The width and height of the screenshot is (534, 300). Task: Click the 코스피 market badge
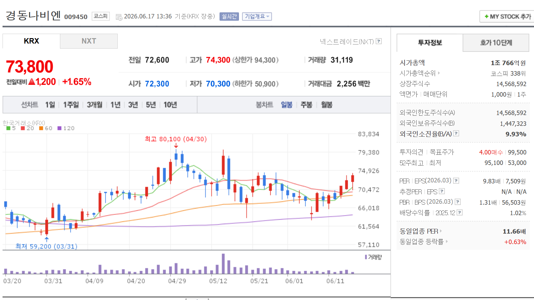(x=101, y=16)
